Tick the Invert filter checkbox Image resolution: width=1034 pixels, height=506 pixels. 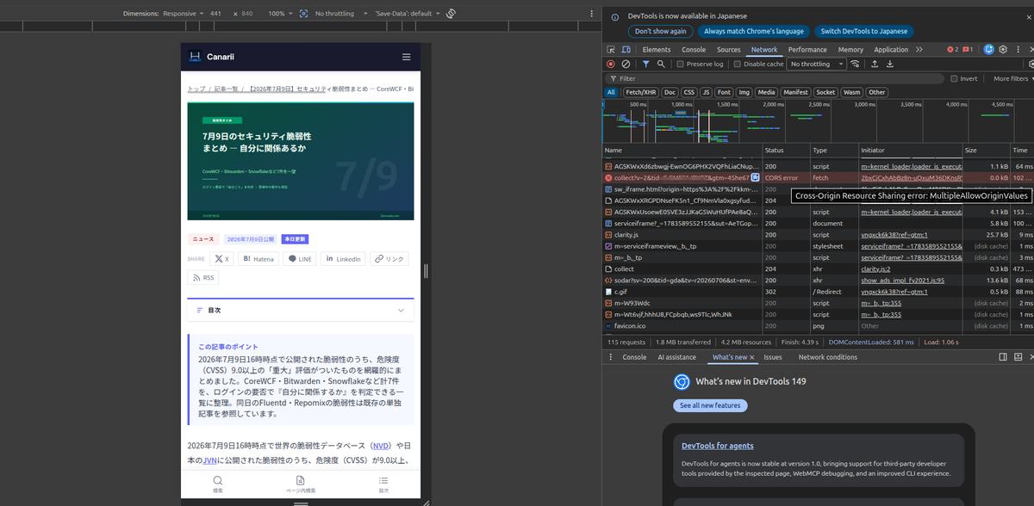coord(964,78)
